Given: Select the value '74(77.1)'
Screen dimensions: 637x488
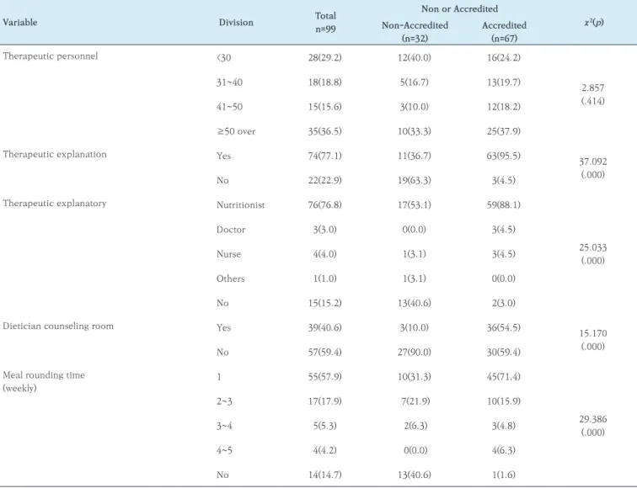Looking at the screenshot, I should [x=325, y=156].
